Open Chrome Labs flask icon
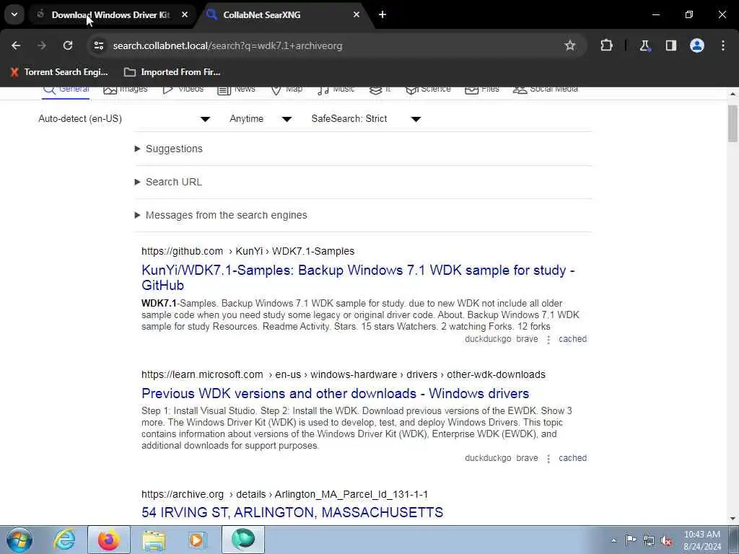 tap(644, 45)
